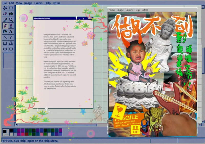Pick the black swatch in palette's top row
The height and width of the screenshot is (144, 205).
point(11,130)
